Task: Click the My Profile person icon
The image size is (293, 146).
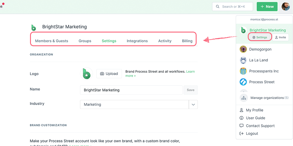Action: (241, 110)
